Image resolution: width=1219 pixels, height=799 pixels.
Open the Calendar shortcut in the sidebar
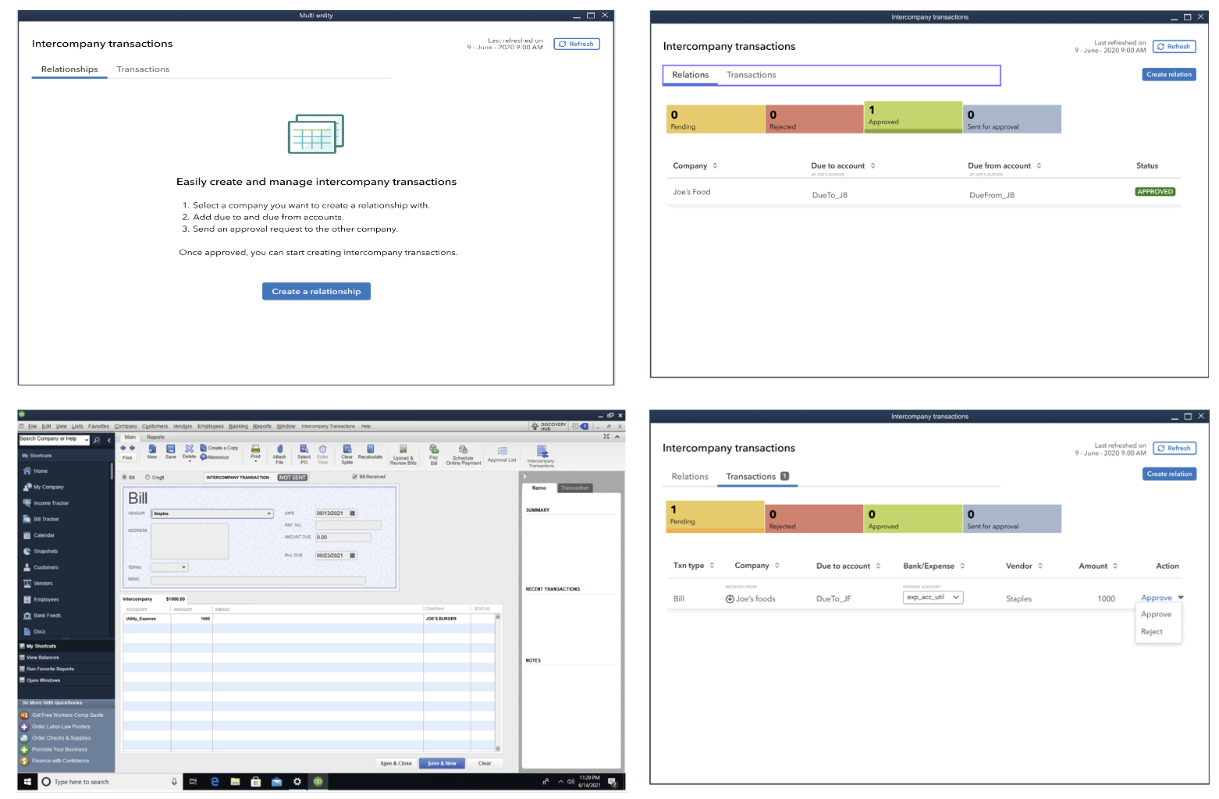point(39,535)
